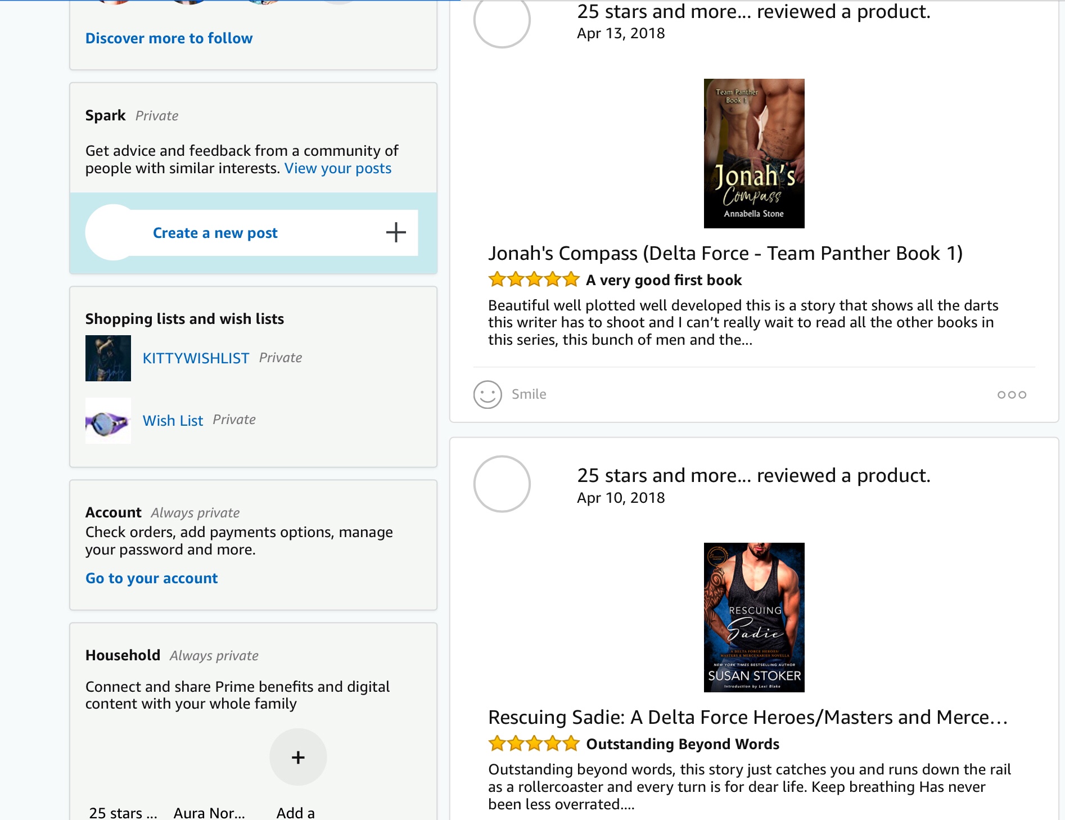This screenshot has width=1065, height=820.
Task: Open the Wish List sunglasses thumbnail
Action: tap(108, 421)
